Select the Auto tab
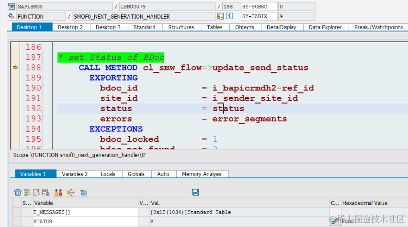This screenshot has width=408, height=227. click(163, 174)
